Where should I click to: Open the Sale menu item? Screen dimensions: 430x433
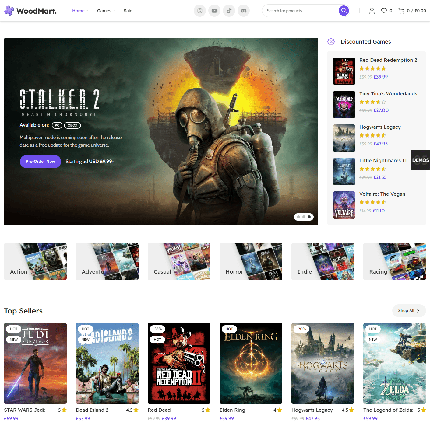click(128, 11)
